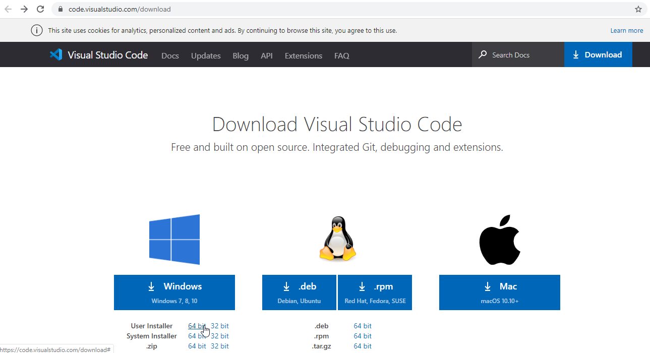This screenshot has width=650, height=353.
Task: Click the Visual Studio Code logo
Action: 99,55
